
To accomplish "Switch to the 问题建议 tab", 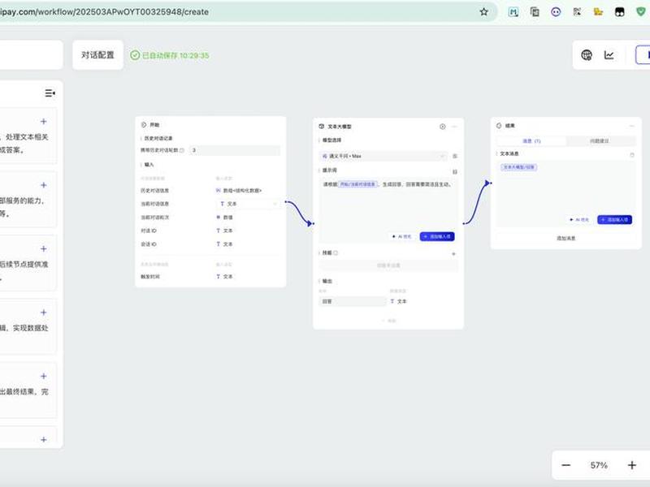I will (600, 141).
